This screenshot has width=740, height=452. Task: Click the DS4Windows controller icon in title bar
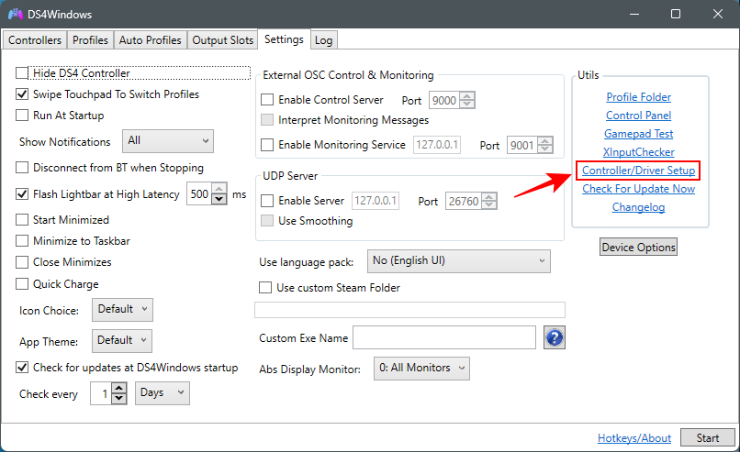(x=15, y=14)
